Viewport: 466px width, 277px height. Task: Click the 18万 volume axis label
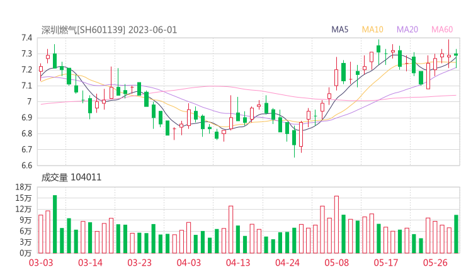[23, 188]
